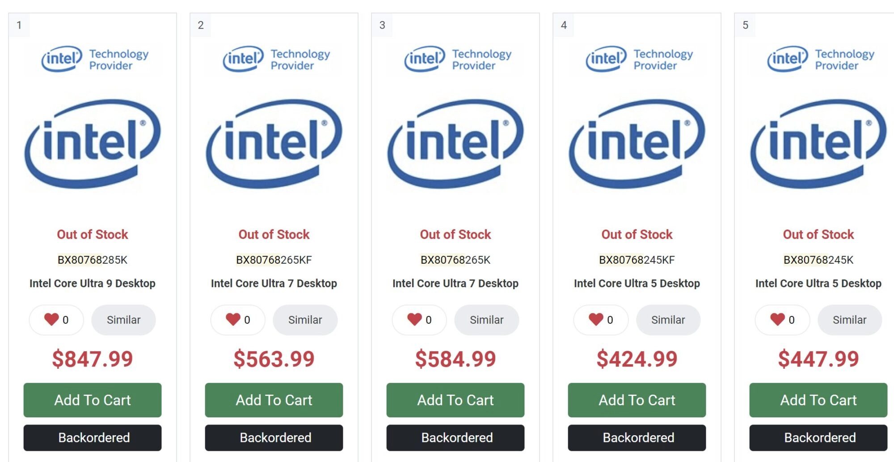Open the Intel logo image for the $424.99 product
This screenshot has width=894, height=462.
(637, 144)
